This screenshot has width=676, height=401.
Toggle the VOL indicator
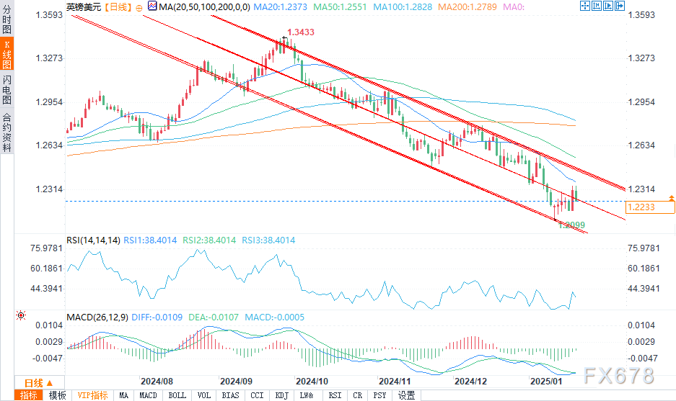pyautogui.click(x=204, y=395)
